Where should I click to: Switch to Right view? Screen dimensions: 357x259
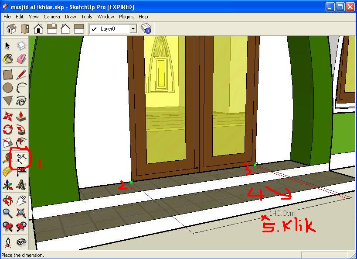(52, 29)
